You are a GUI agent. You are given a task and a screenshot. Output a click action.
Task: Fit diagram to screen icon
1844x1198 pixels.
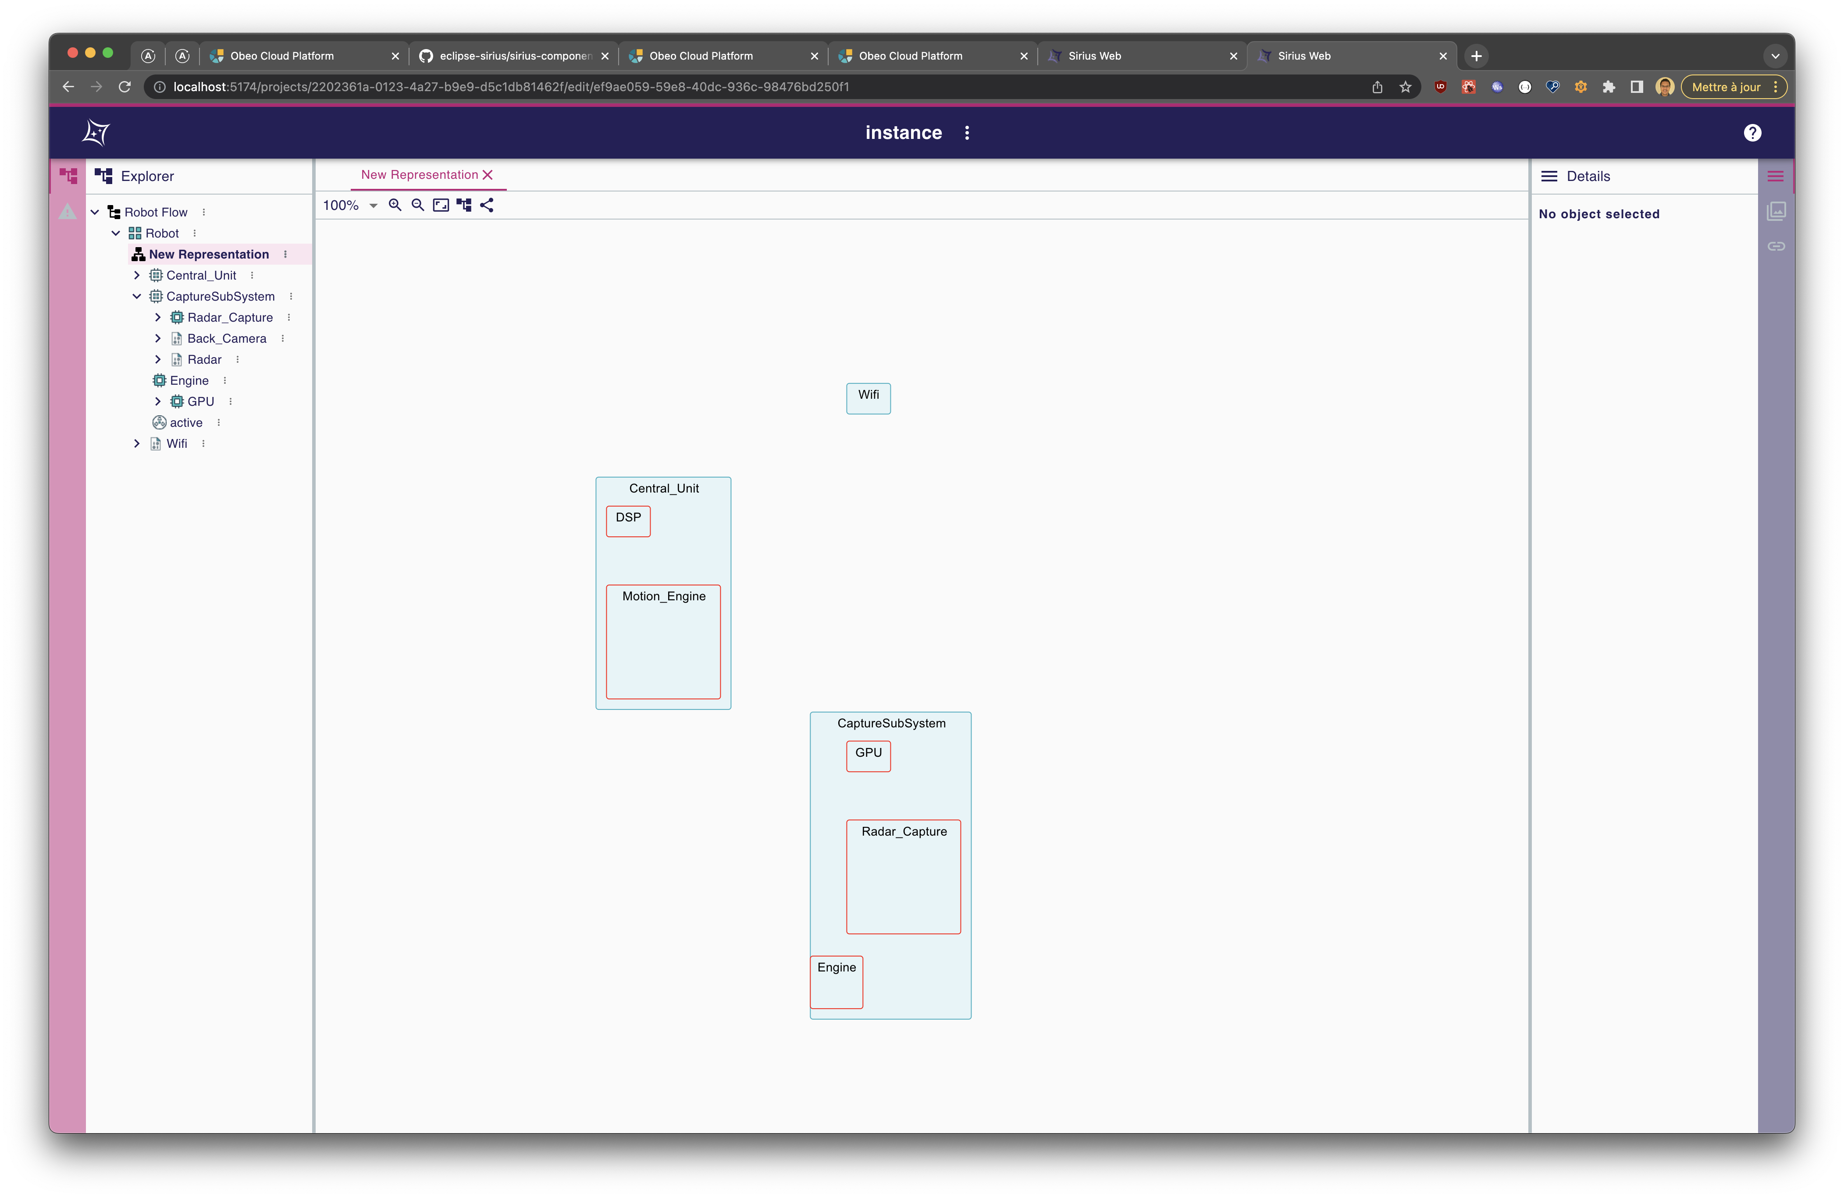[x=441, y=205]
